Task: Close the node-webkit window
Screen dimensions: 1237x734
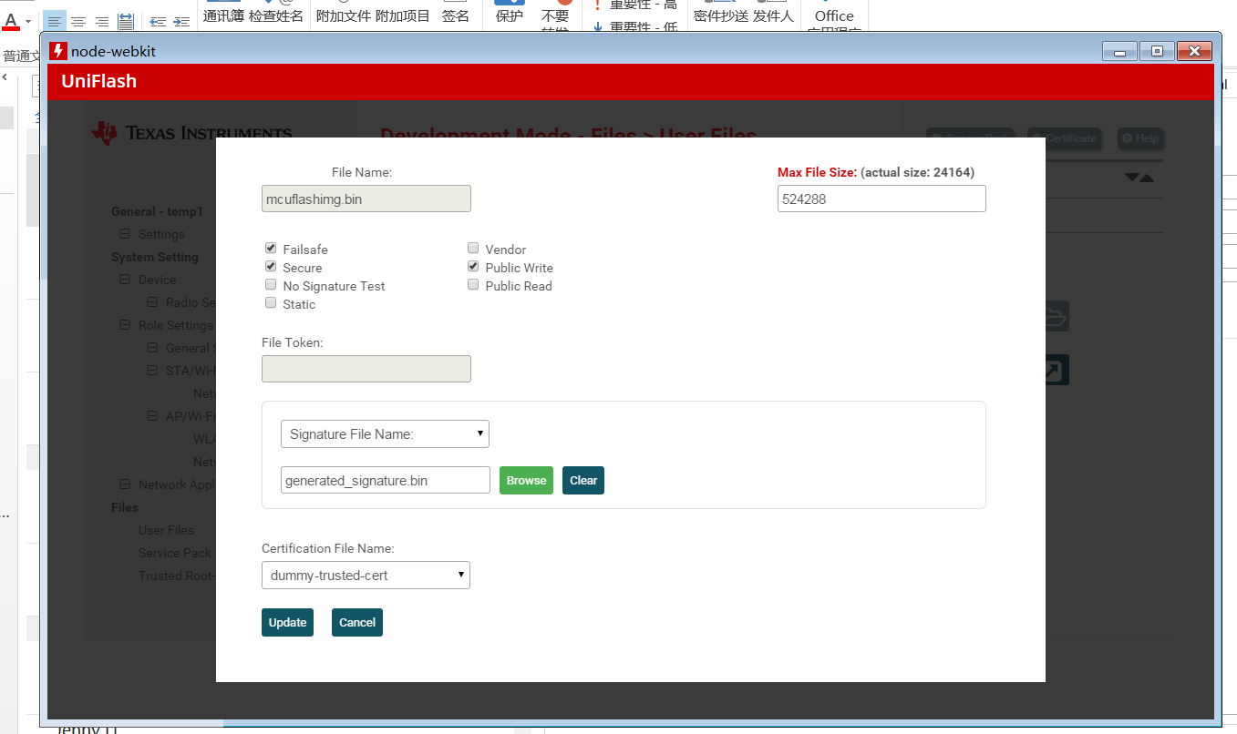Action: (x=1194, y=51)
